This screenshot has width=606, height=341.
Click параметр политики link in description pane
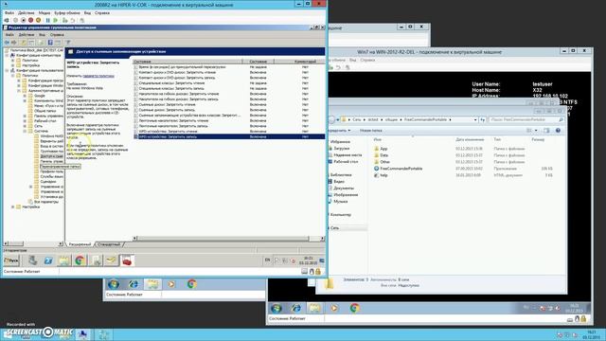pos(98,76)
